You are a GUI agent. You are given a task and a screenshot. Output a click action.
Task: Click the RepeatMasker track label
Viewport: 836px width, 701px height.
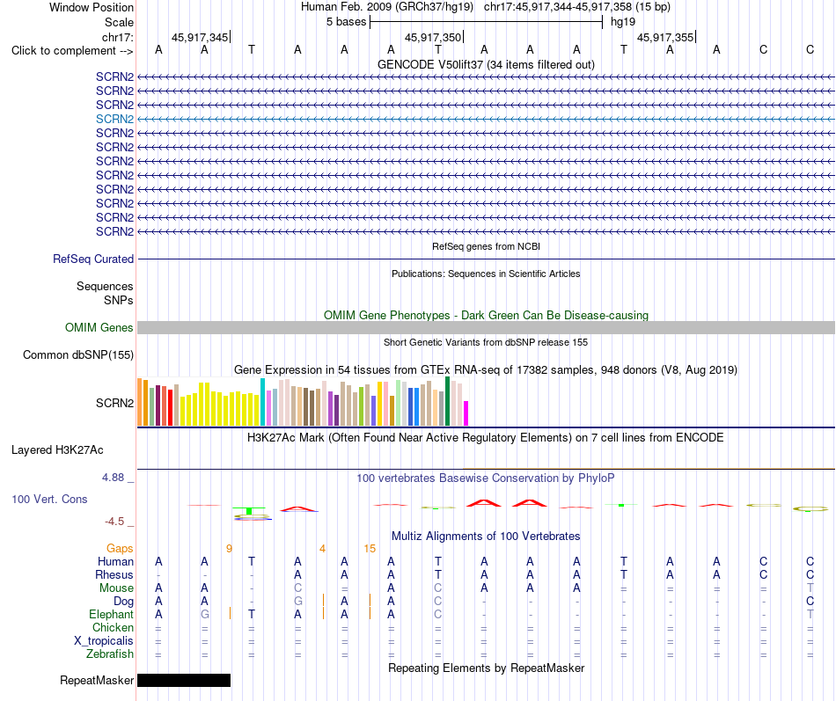coord(97,680)
